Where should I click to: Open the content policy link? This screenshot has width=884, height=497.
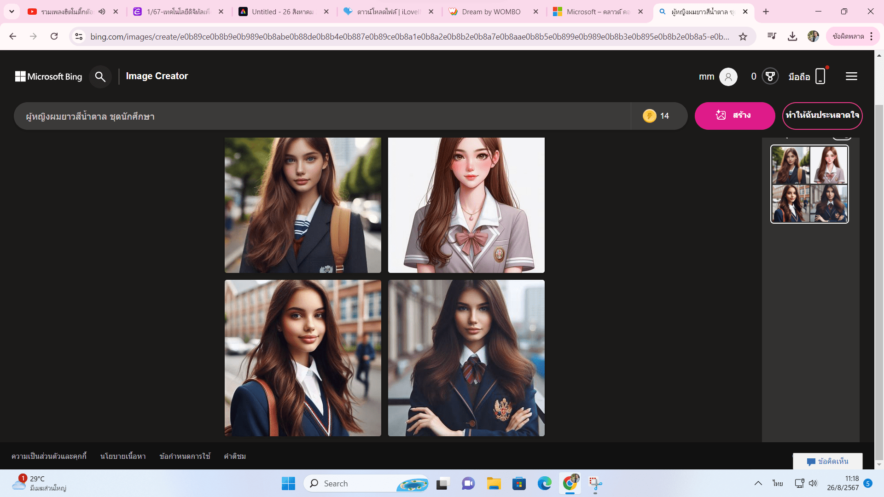[123, 456]
